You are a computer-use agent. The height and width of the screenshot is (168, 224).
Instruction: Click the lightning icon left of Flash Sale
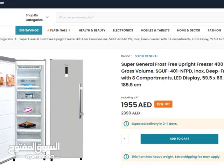[x=48, y=30]
